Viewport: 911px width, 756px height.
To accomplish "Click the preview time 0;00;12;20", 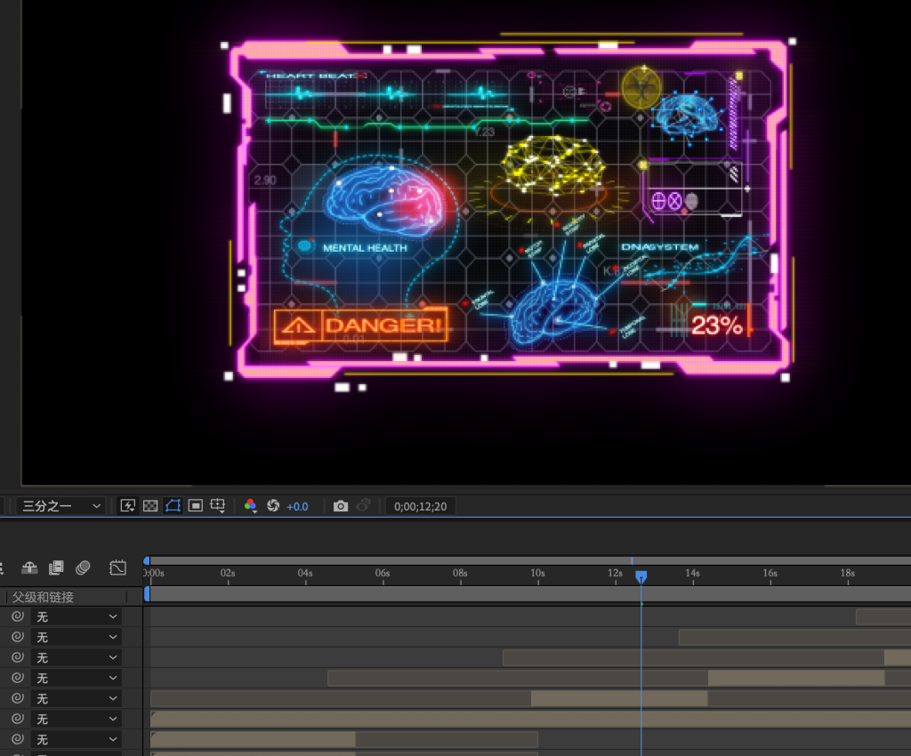I will coord(421,506).
